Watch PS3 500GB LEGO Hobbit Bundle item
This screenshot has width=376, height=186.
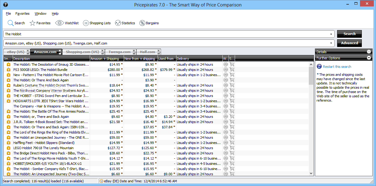coord(225,70)
